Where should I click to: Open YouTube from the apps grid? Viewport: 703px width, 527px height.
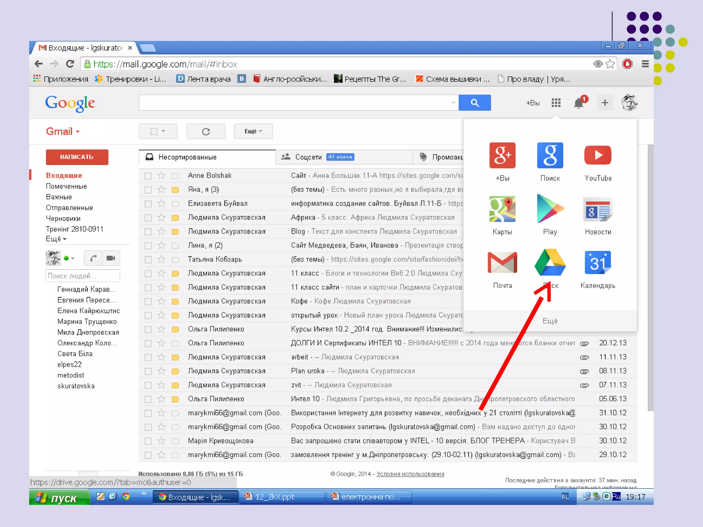click(x=598, y=155)
